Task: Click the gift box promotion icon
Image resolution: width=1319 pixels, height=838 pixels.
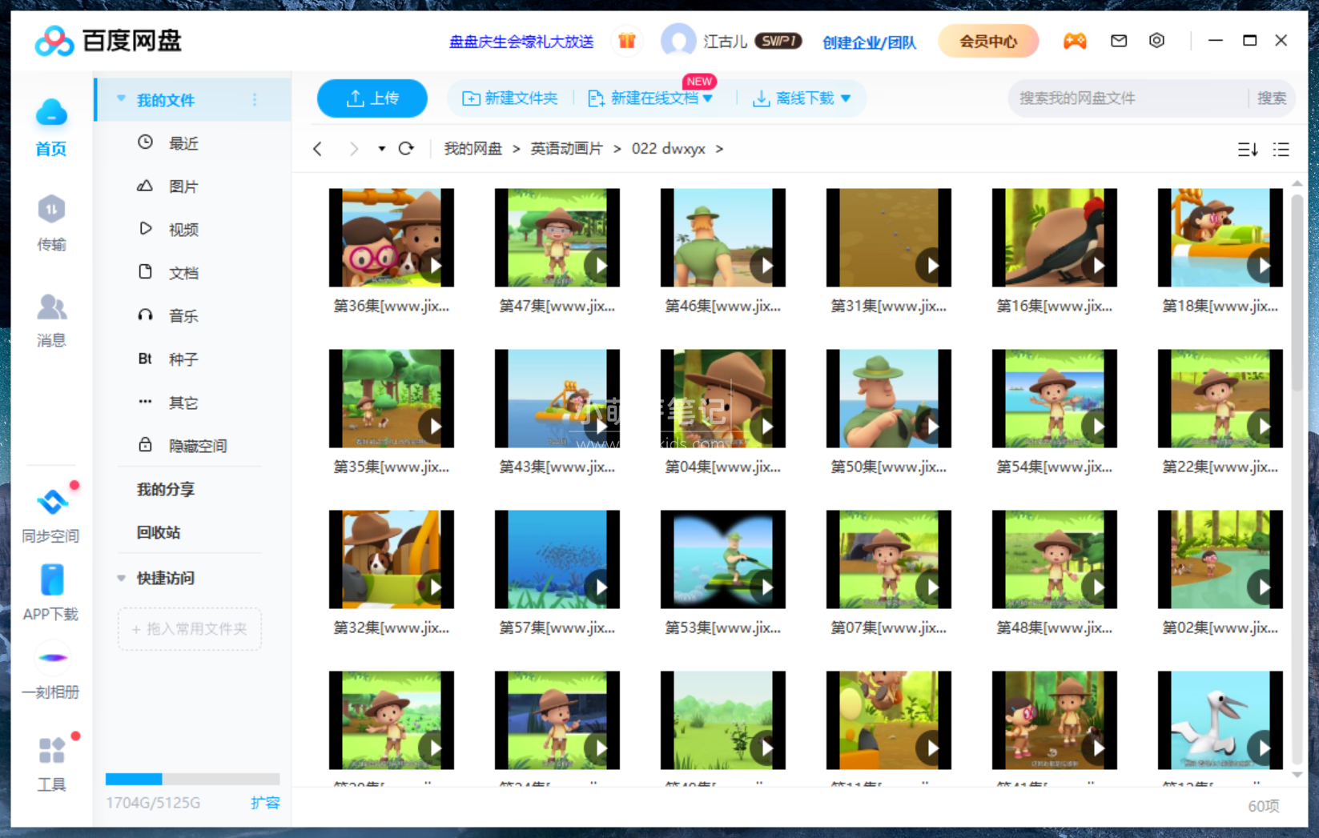Action: 627,40
